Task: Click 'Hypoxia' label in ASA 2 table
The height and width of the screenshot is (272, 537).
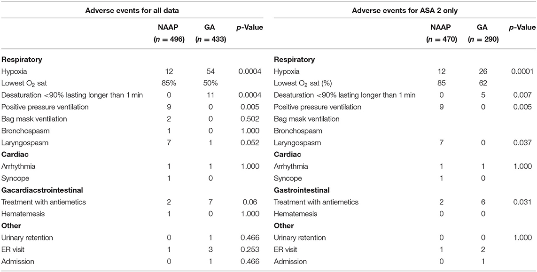Action: [287, 71]
